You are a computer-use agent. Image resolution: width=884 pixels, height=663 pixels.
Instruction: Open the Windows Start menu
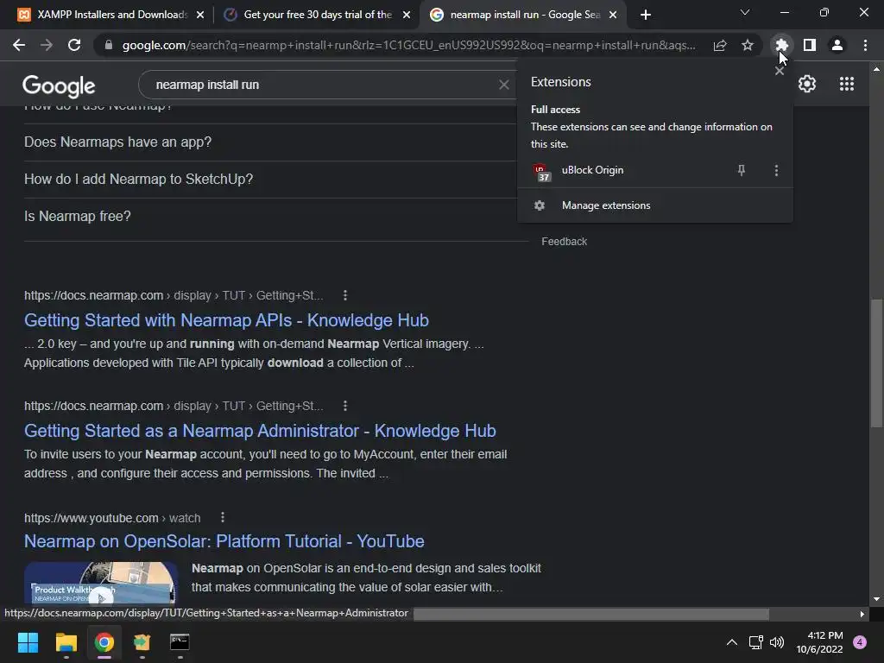tap(28, 642)
